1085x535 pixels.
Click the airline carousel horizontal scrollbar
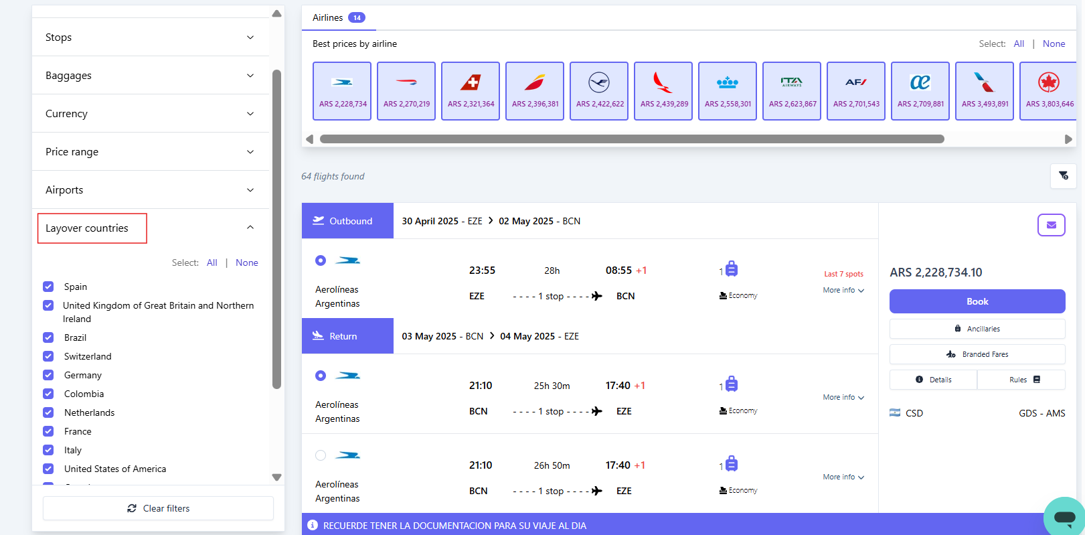631,139
